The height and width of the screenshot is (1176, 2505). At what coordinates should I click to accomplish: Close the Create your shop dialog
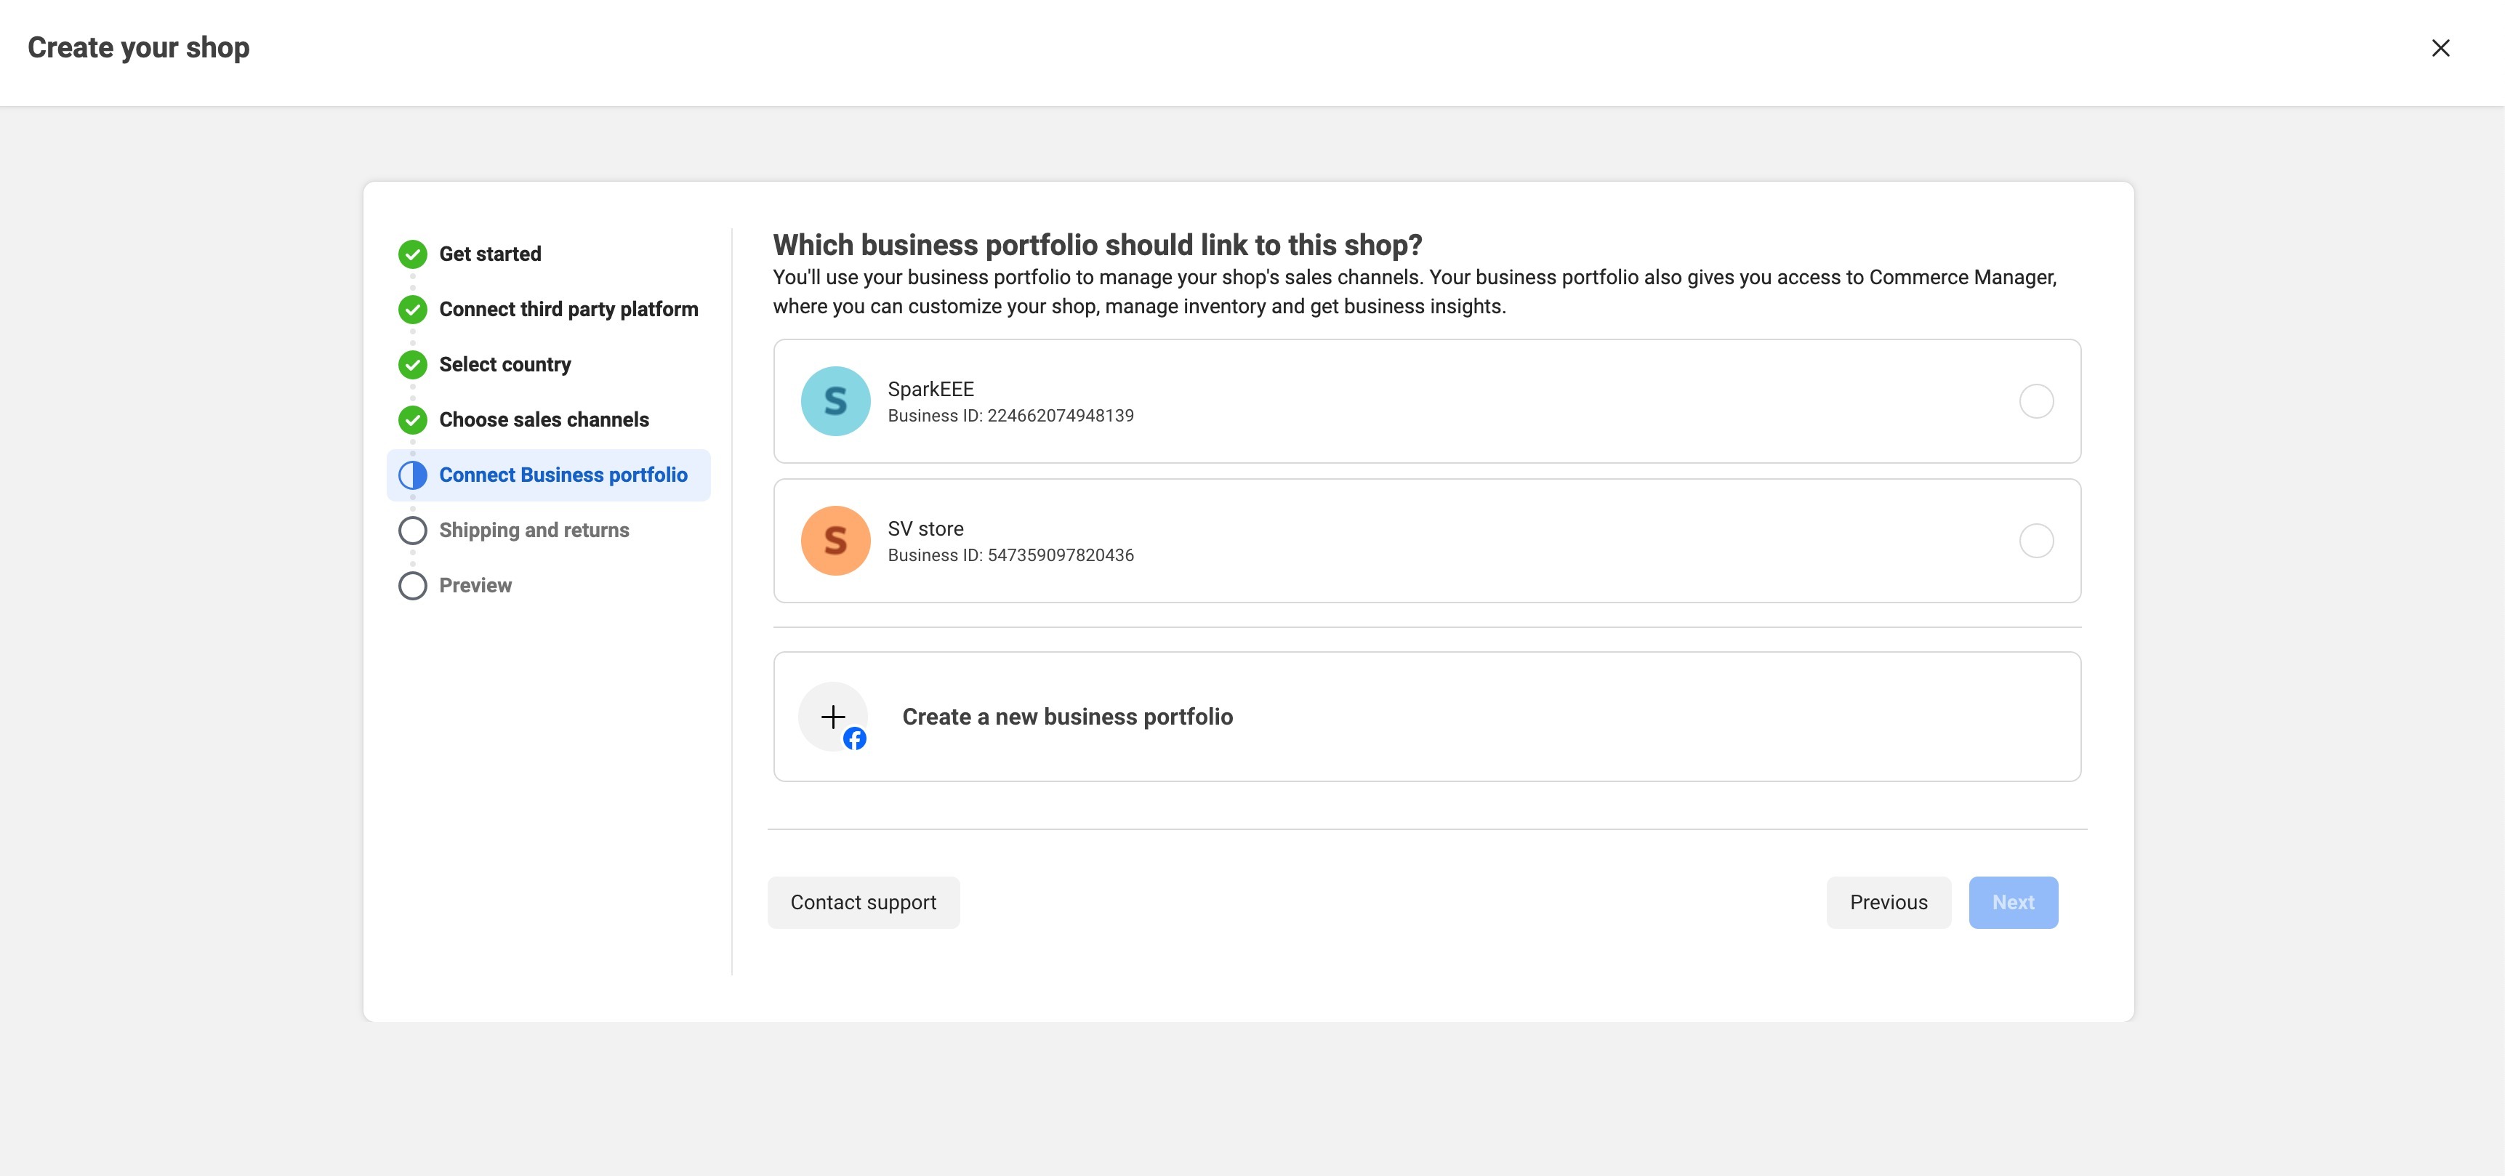click(2440, 49)
